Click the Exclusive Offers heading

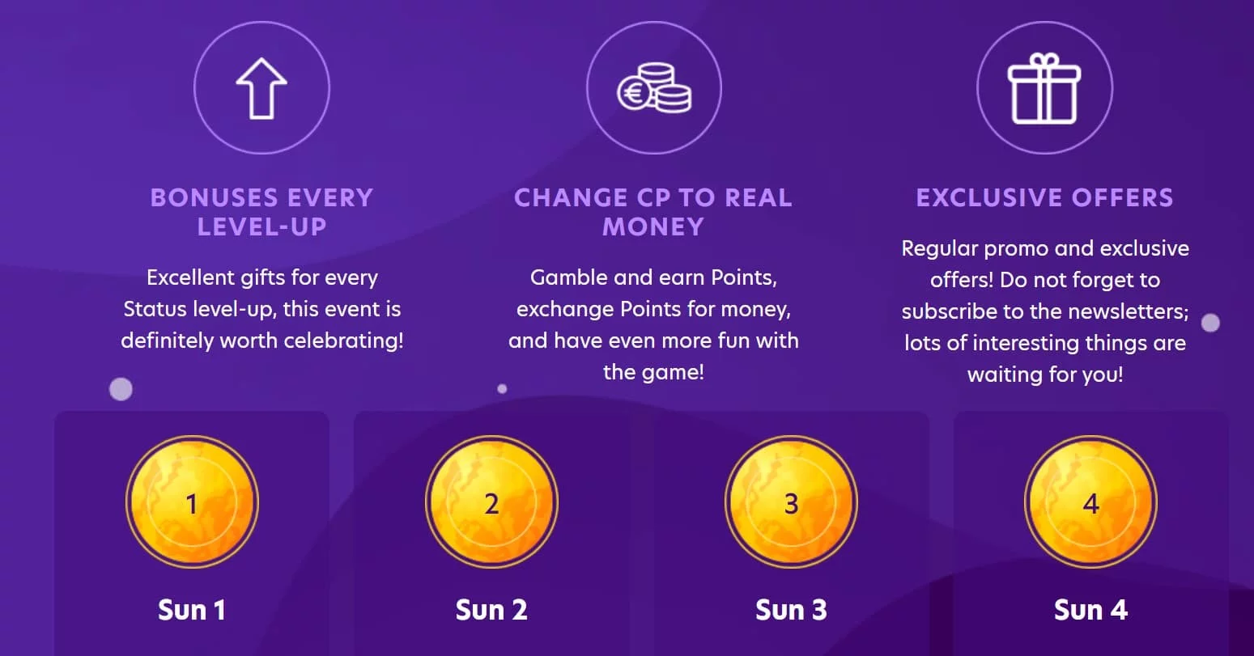tap(1044, 197)
